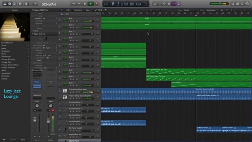
Task: Click the Compressor plug-in slot
Action: 37,85
